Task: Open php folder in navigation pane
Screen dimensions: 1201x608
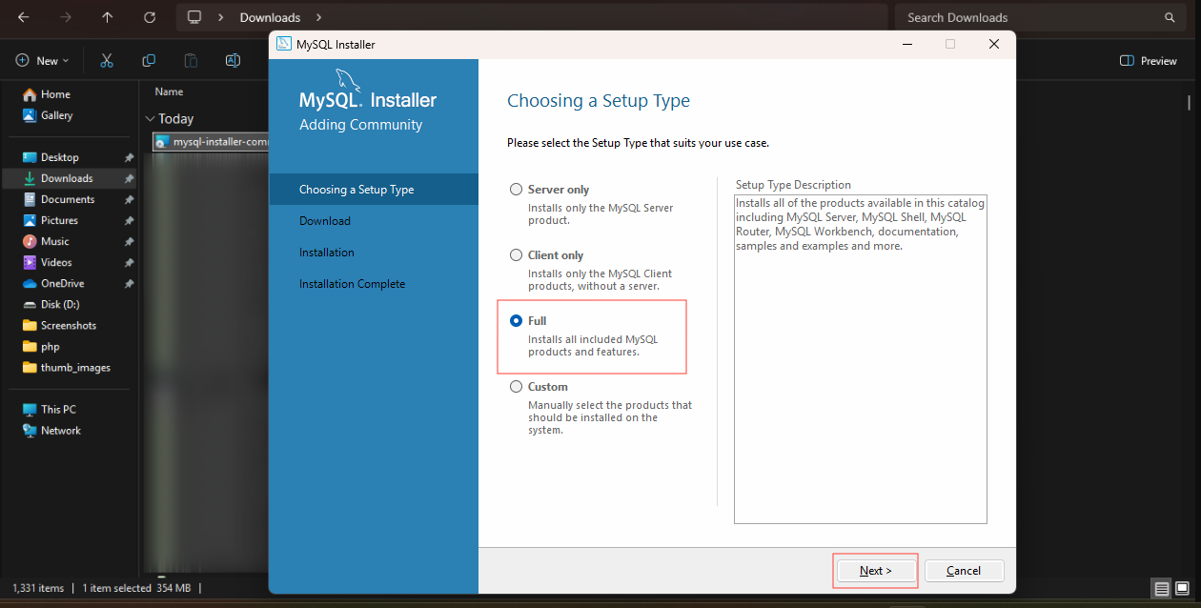Action: [50, 346]
